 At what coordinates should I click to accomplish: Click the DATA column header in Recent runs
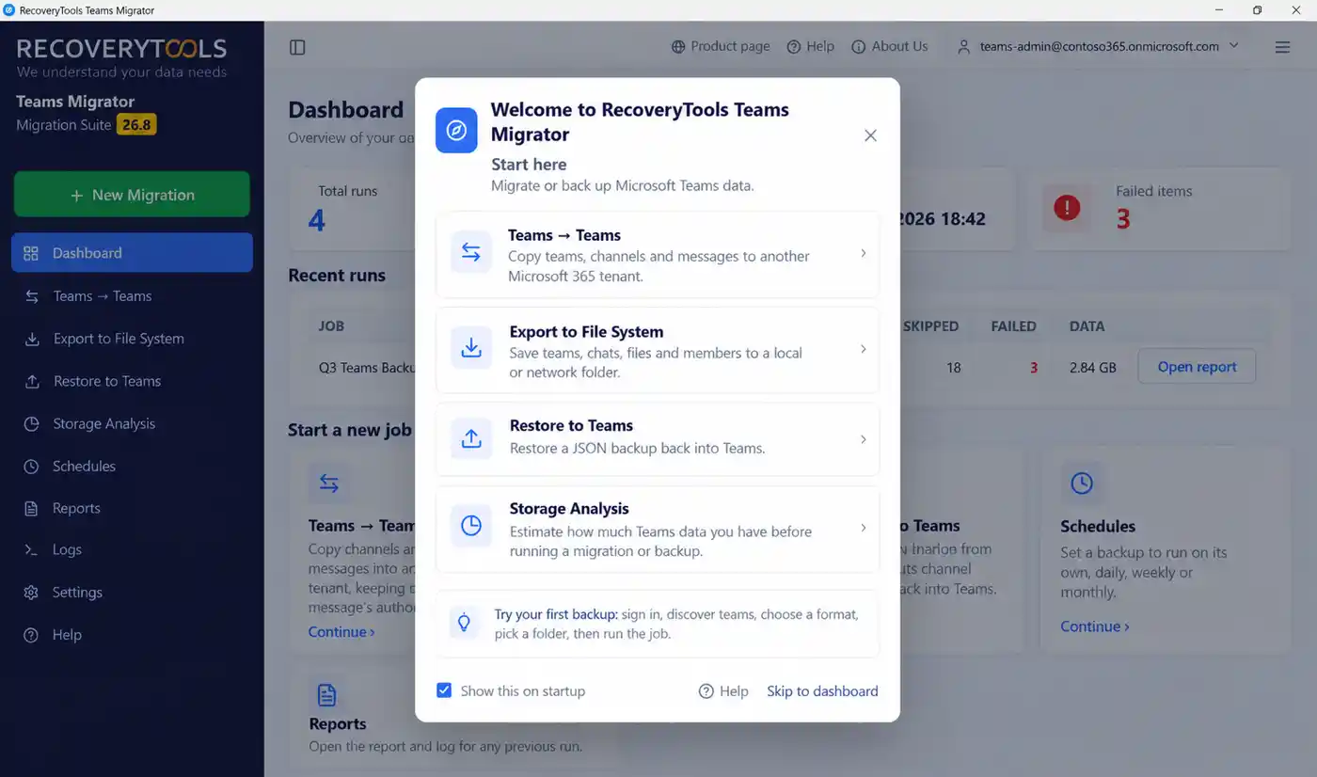tap(1087, 326)
